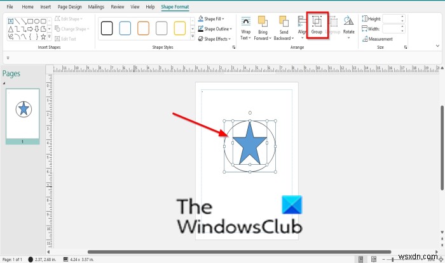Decrease the Width value with the stepper

point(402,30)
